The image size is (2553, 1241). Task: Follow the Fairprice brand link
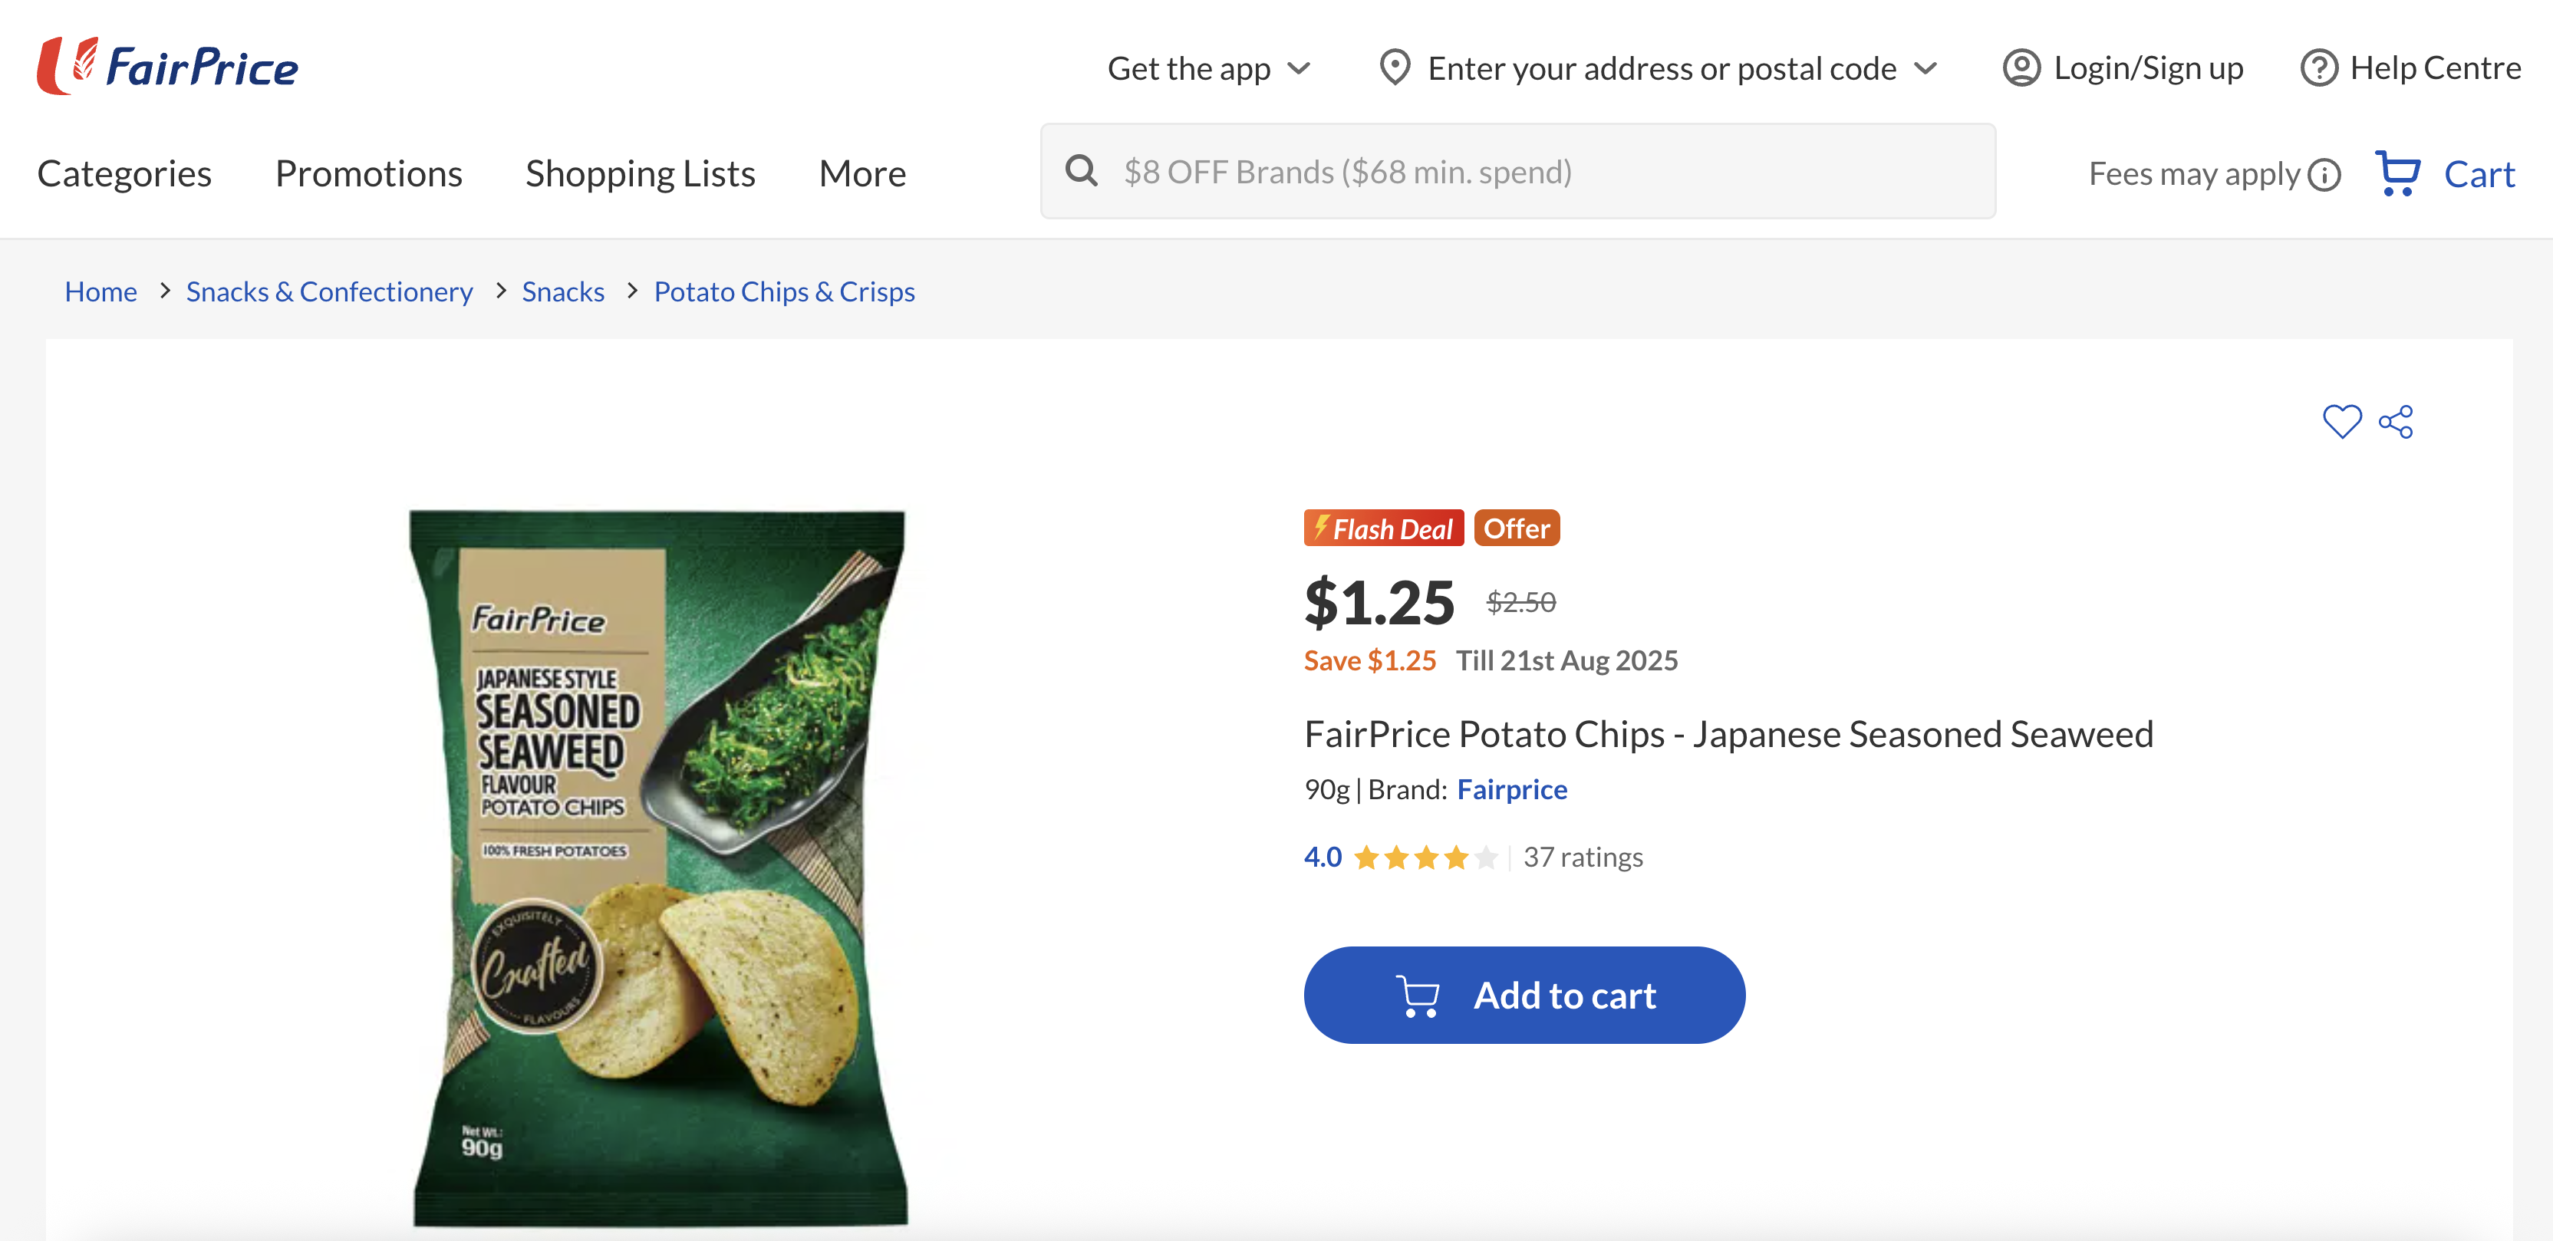1511,789
